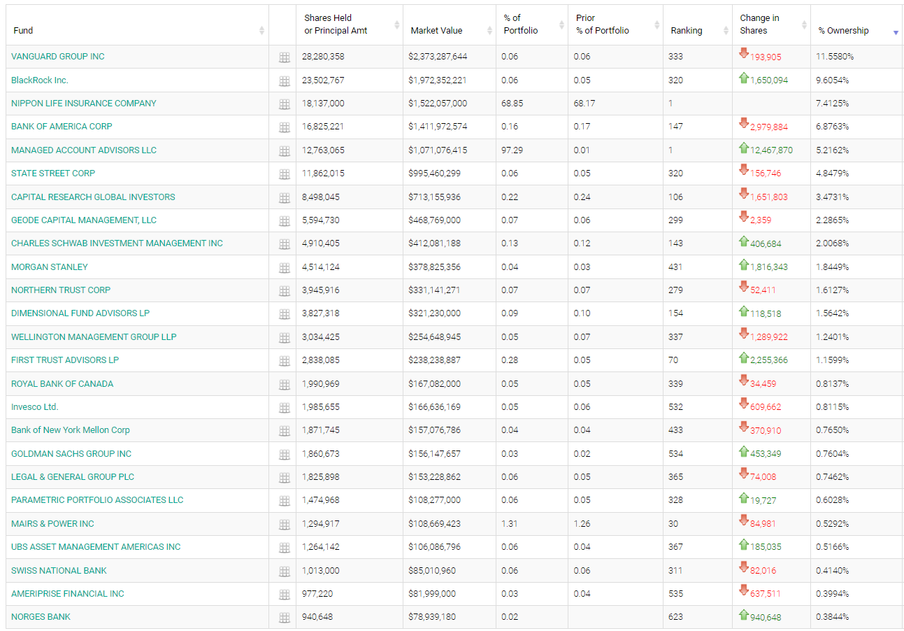Open grid icon in BANK OF AMERICA row
The height and width of the screenshot is (631, 904).
[284, 128]
